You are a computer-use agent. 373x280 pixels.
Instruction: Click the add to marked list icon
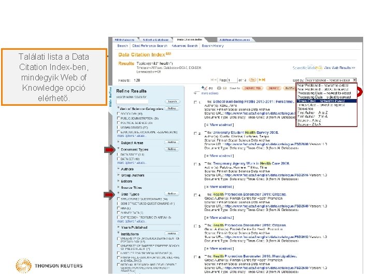204,88
